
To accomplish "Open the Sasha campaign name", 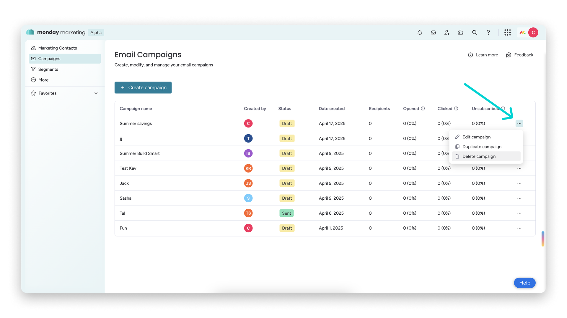I will click(x=126, y=198).
